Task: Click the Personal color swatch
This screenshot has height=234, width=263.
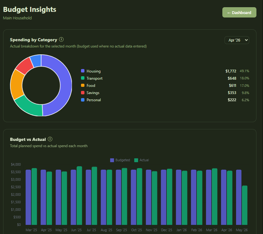Action: click(83, 100)
